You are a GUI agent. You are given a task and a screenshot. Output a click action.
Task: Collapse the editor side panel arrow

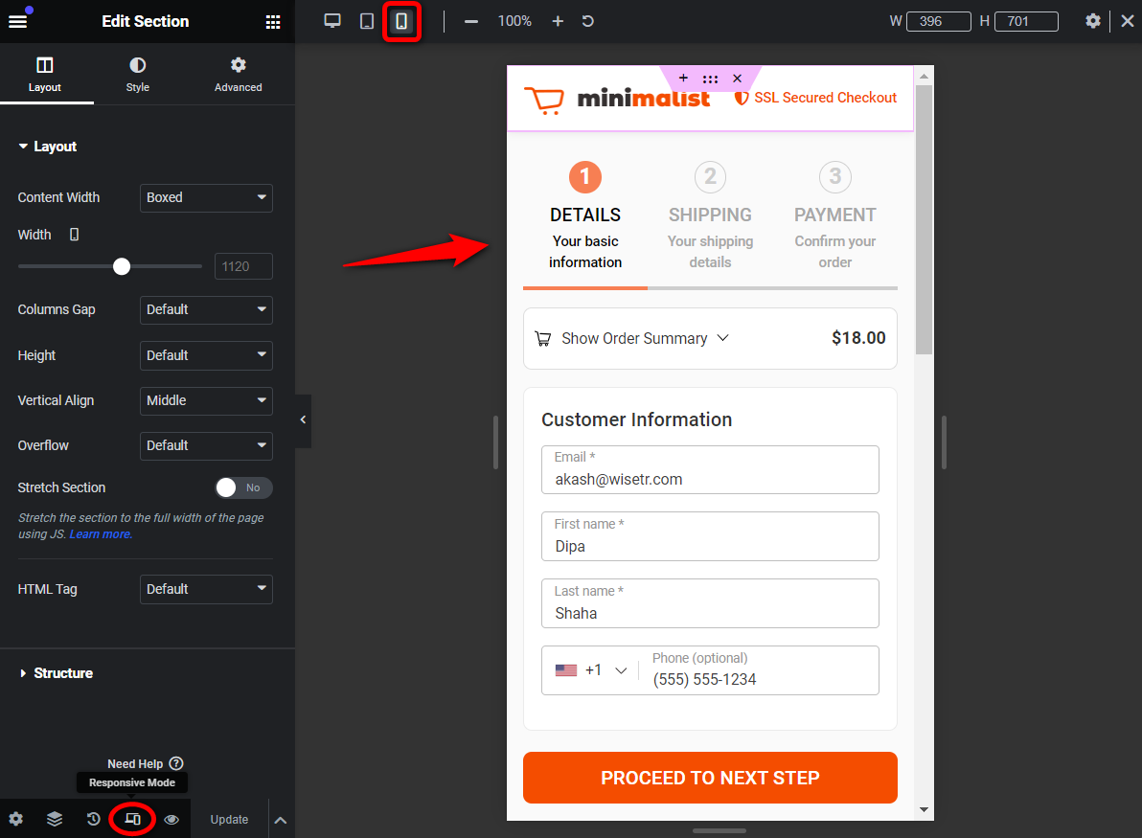303,420
